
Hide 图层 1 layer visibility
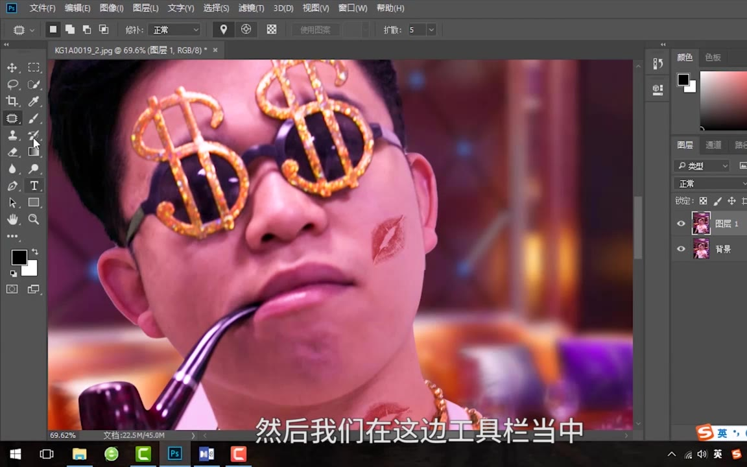pos(681,224)
